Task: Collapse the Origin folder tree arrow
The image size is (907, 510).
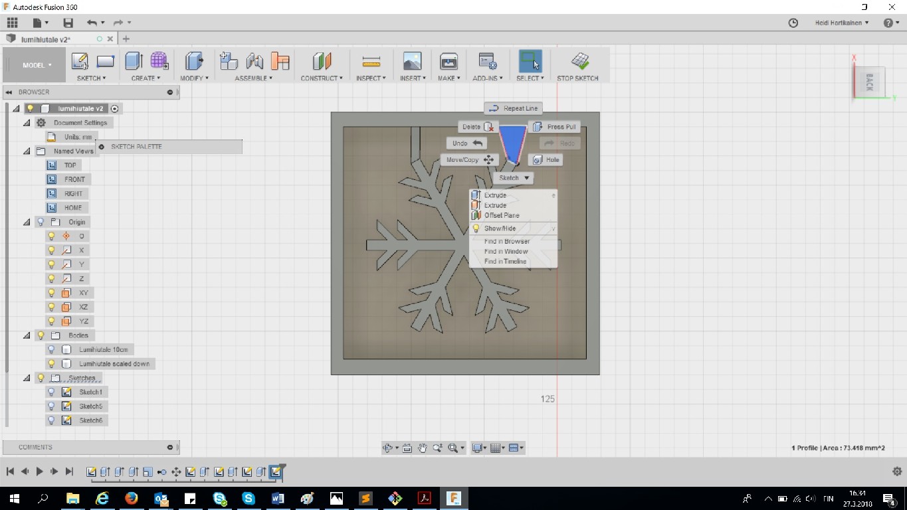Action: point(27,222)
